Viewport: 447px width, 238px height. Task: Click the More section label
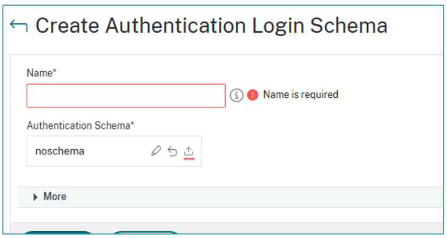[55, 197]
